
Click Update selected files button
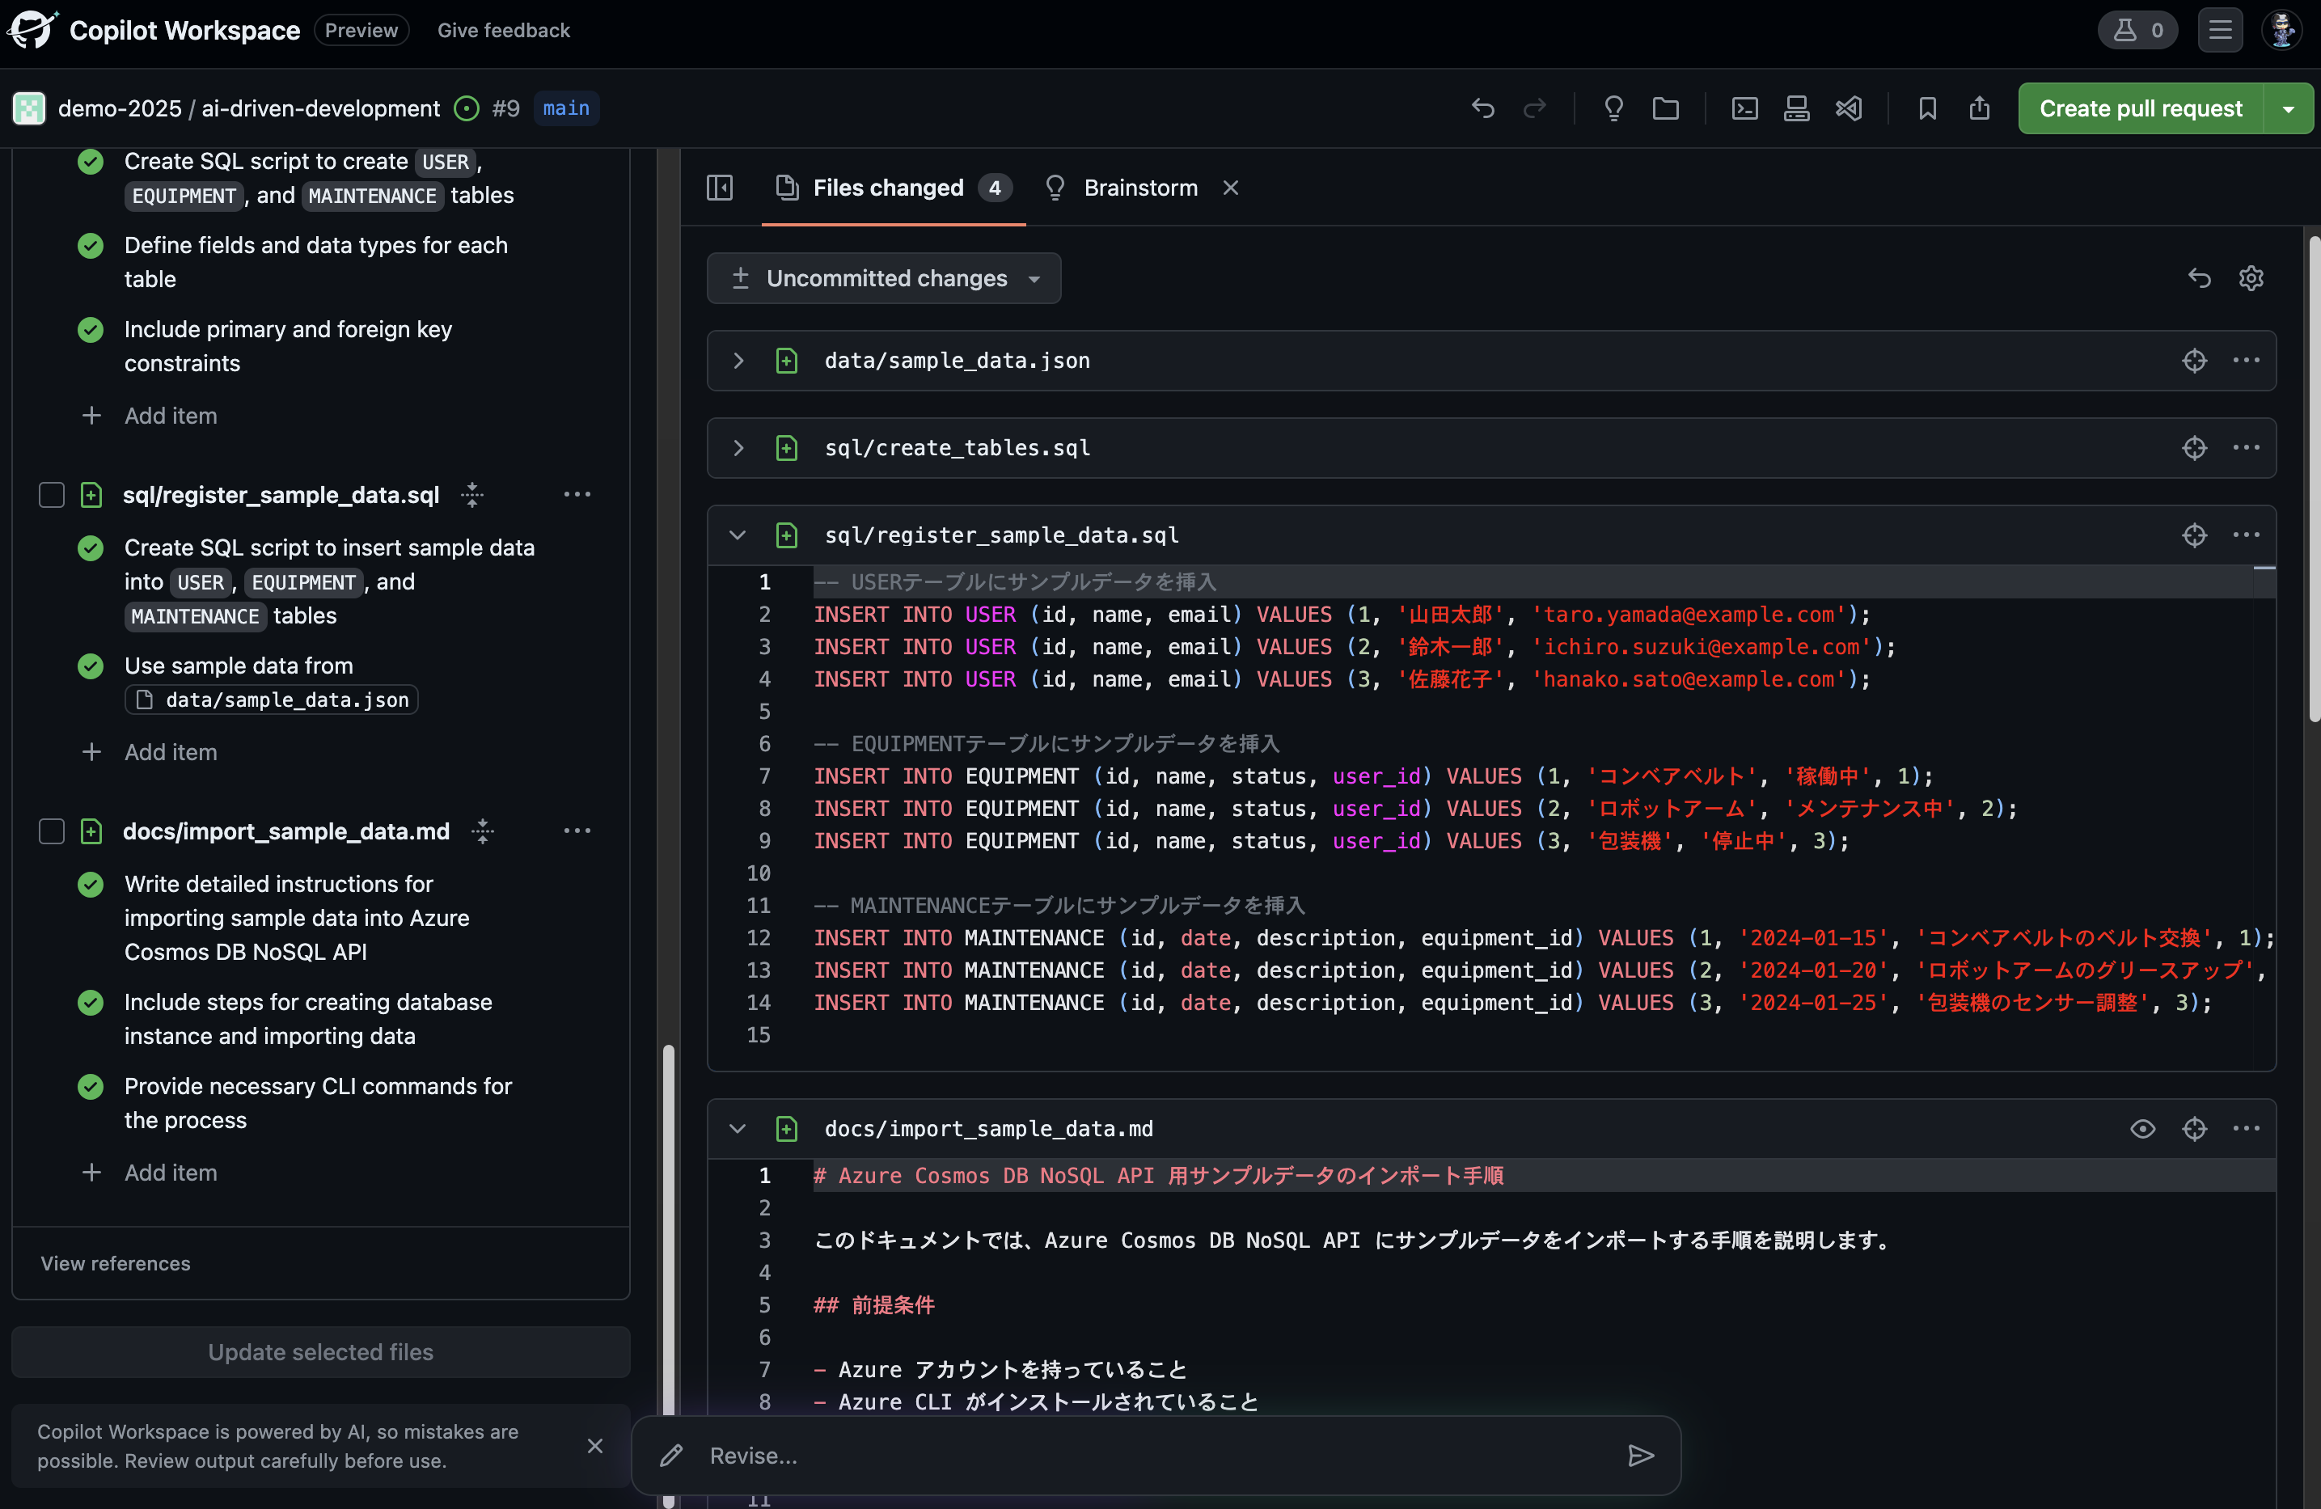pyautogui.click(x=321, y=1352)
